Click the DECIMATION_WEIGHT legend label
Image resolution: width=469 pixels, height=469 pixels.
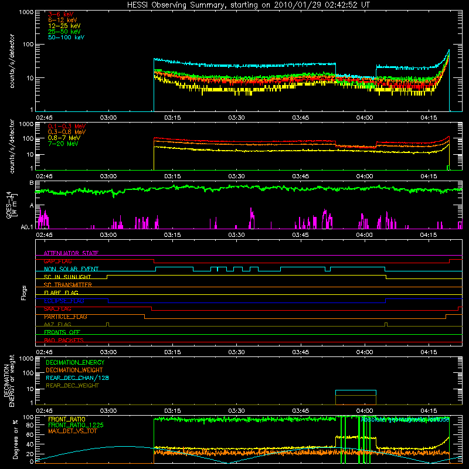pyautogui.click(x=74, y=370)
